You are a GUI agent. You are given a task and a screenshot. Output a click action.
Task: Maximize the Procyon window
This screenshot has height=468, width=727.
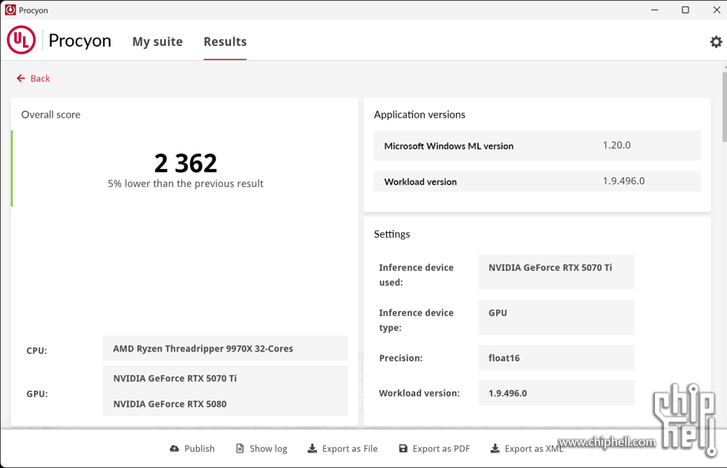[685, 10]
